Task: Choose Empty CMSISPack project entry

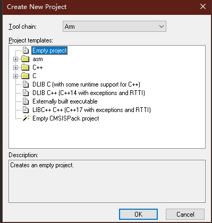Action: point(66,118)
